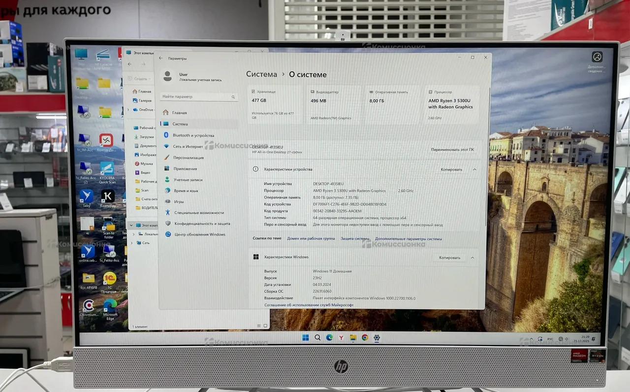Open File Explorer from the taskbar
The height and width of the screenshot is (392, 630).
coord(353,337)
